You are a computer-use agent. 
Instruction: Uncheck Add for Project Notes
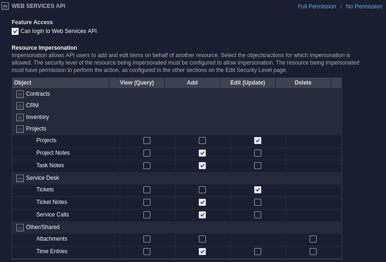coord(202,153)
